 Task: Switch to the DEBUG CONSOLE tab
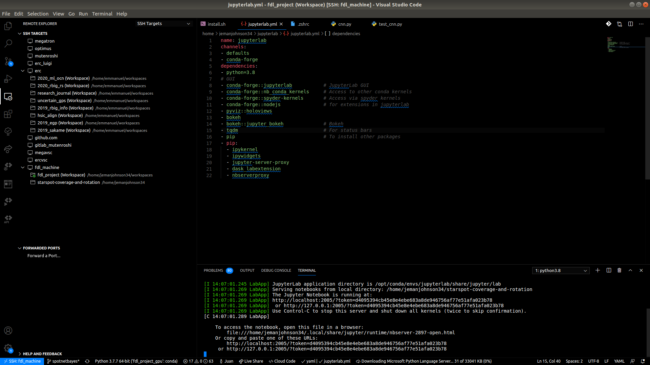point(276,270)
